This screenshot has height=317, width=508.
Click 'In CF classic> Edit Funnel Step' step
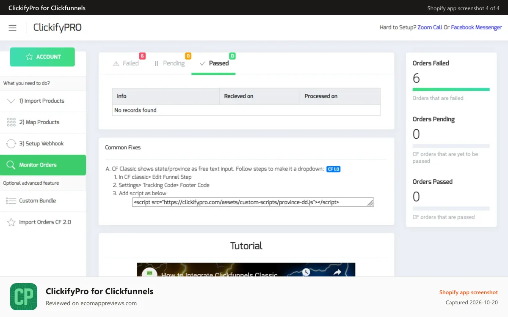tap(155, 177)
